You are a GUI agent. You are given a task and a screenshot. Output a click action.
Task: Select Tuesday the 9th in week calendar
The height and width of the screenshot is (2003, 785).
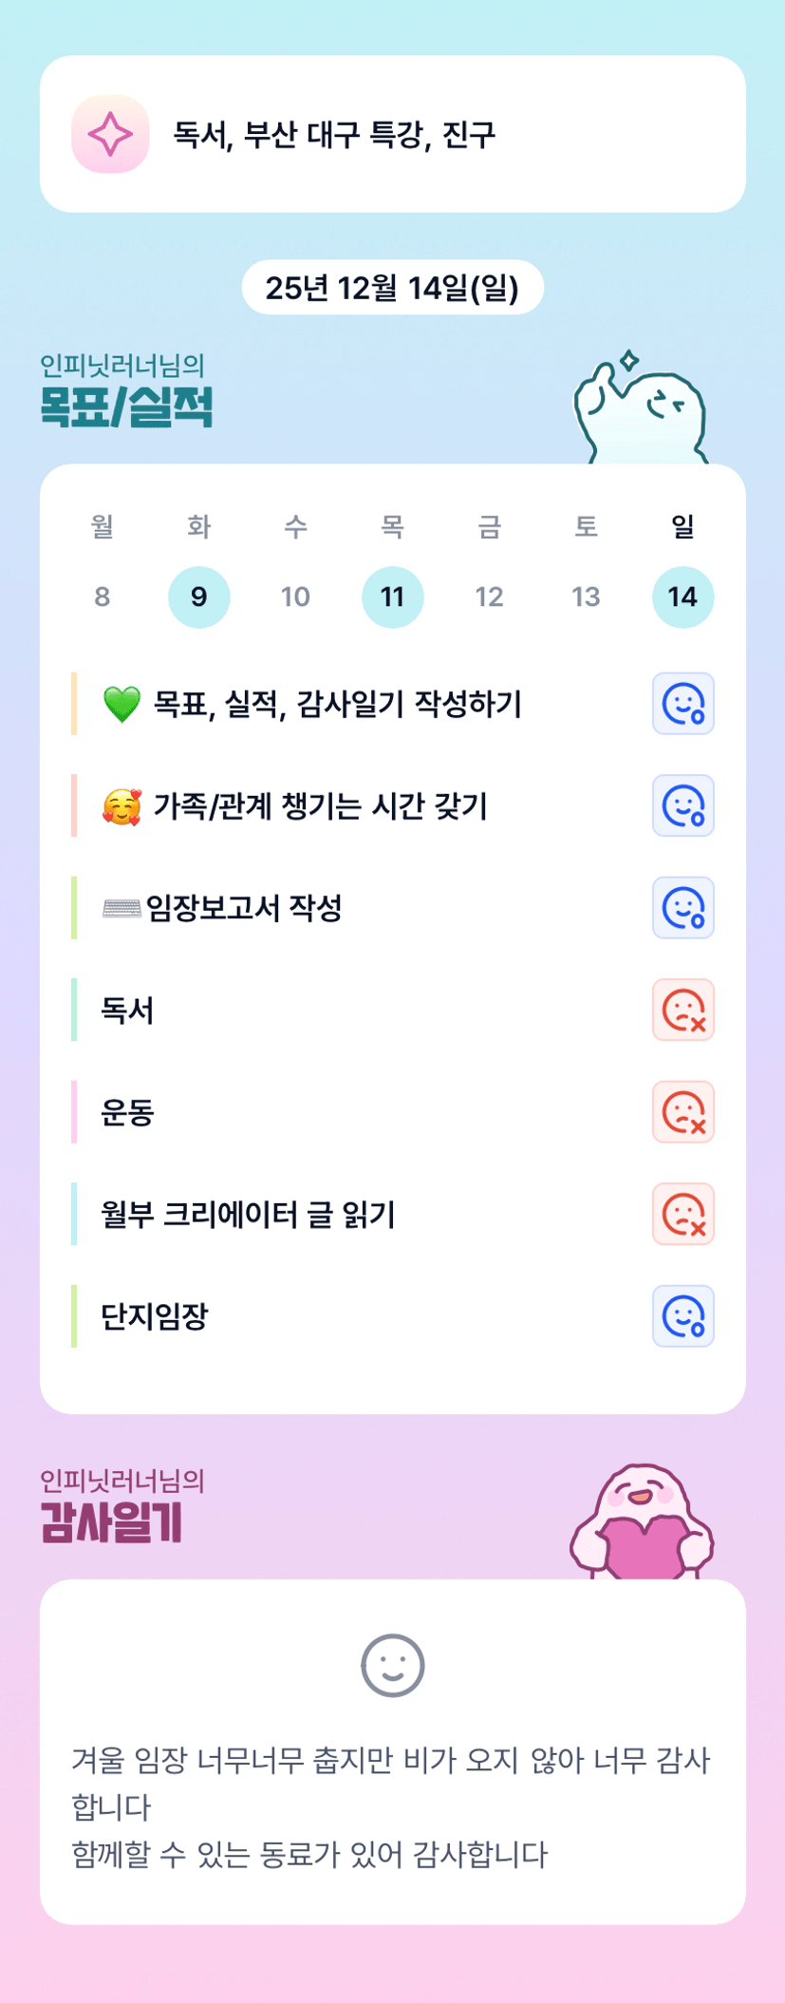[x=198, y=596]
